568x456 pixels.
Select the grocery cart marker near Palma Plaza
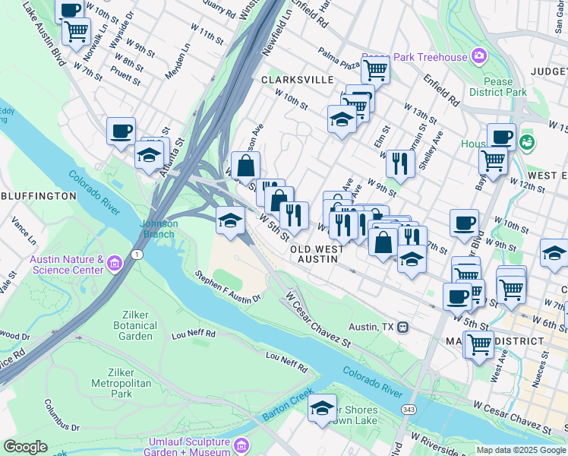coord(375,71)
